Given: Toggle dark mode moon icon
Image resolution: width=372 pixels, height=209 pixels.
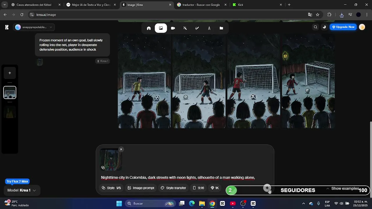Looking at the screenshot, I should (324, 27).
